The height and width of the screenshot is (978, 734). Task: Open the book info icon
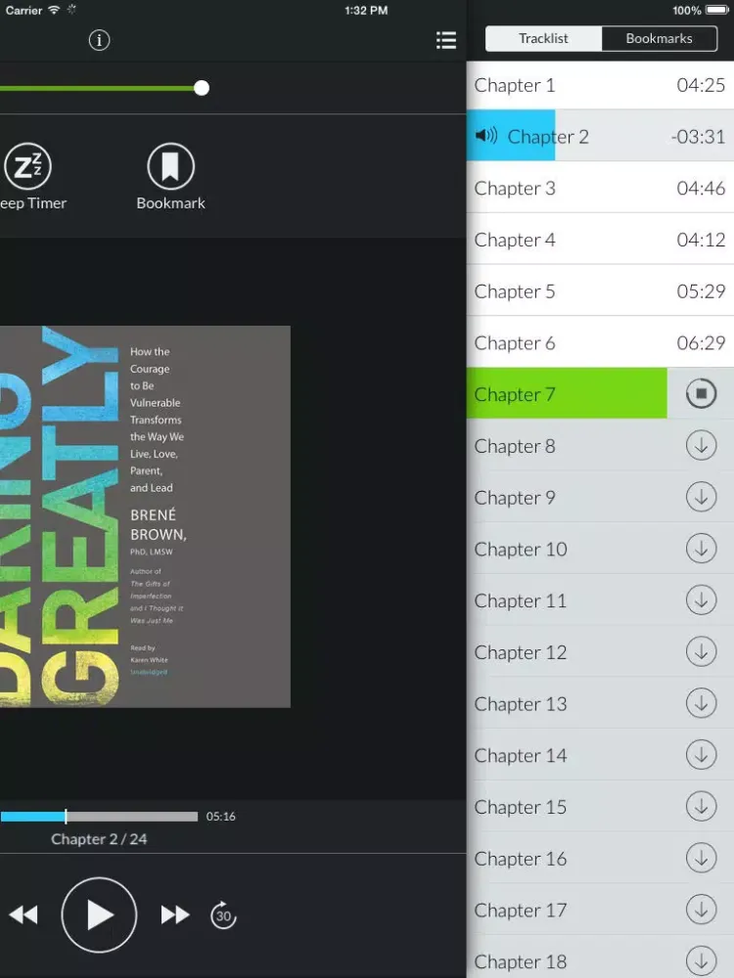point(99,40)
